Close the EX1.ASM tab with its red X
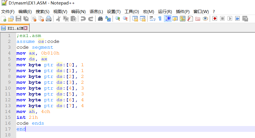255x138 pixels. click(25, 28)
